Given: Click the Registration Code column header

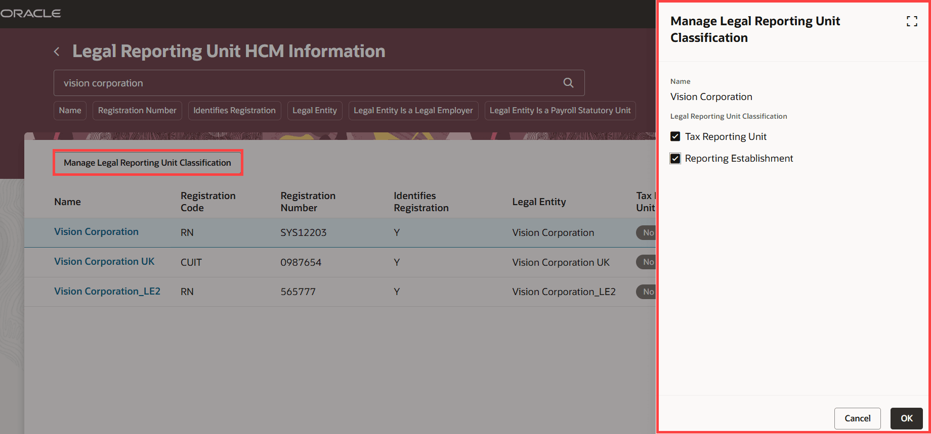Looking at the screenshot, I should point(208,202).
